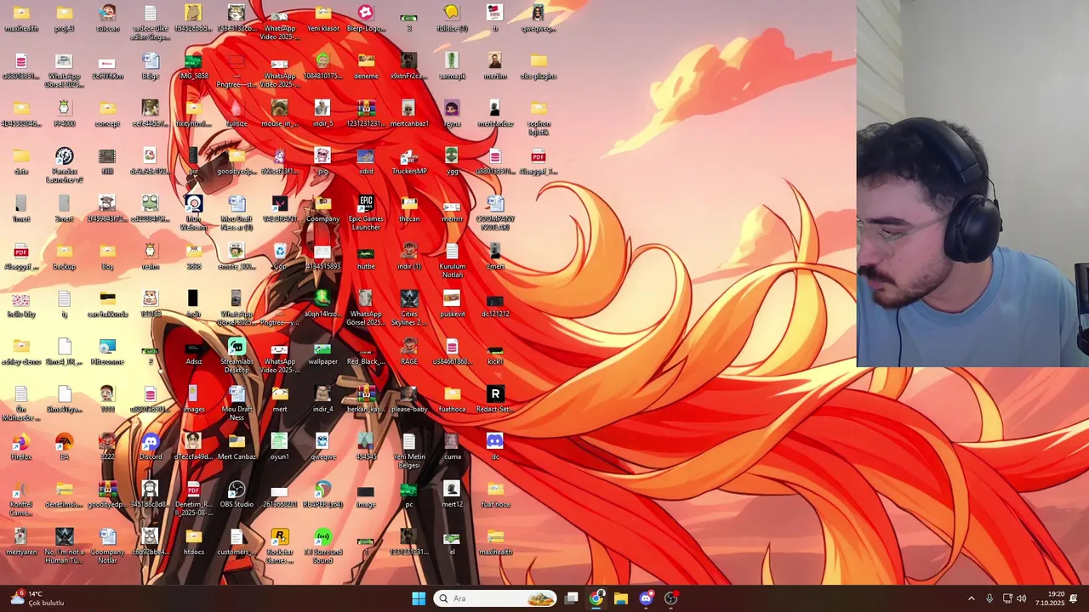This screenshot has width=1089, height=612.
Task: Select the sophon lojistik folder
Action: pyautogui.click(x=539, y=117)
